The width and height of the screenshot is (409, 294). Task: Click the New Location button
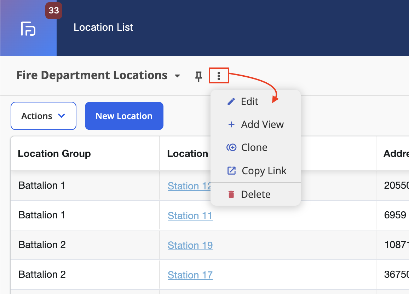(x=124, y=116)
